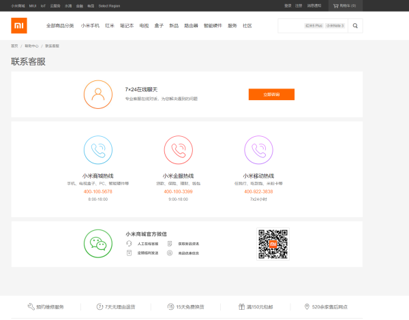
Task: Click hotline number 400-100-3399
Action: click(x=178, y=191)
